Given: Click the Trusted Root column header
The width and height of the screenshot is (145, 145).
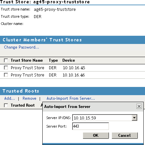Looking at the screenshot, I should click(x=23, y=105).
